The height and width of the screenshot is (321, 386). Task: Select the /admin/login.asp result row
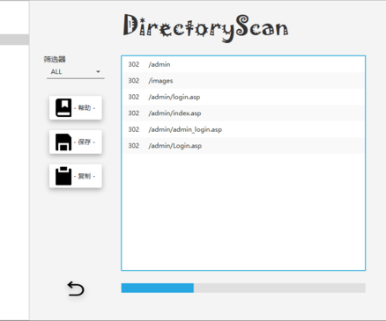[243, 97]
